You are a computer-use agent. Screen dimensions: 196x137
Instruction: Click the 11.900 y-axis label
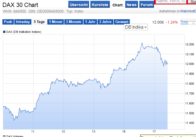tap(190, 74)
